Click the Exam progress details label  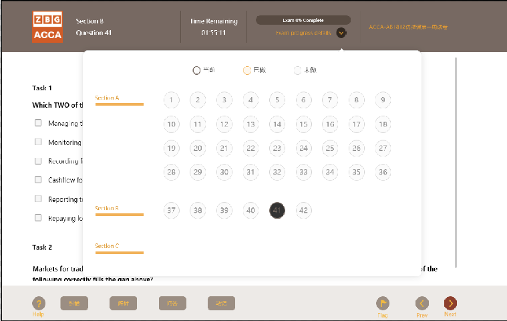click(x=305, y=33)
